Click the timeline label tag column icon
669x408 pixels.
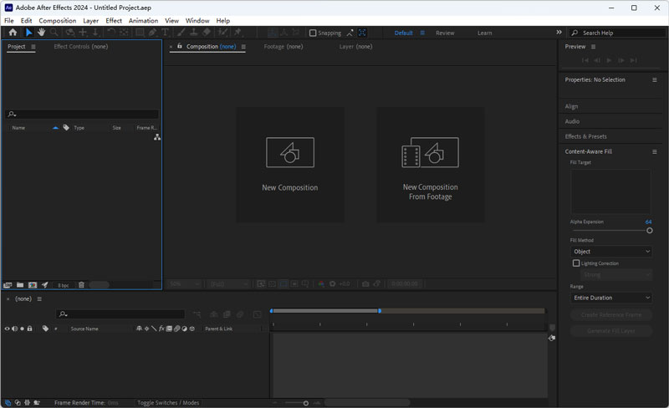45,329
